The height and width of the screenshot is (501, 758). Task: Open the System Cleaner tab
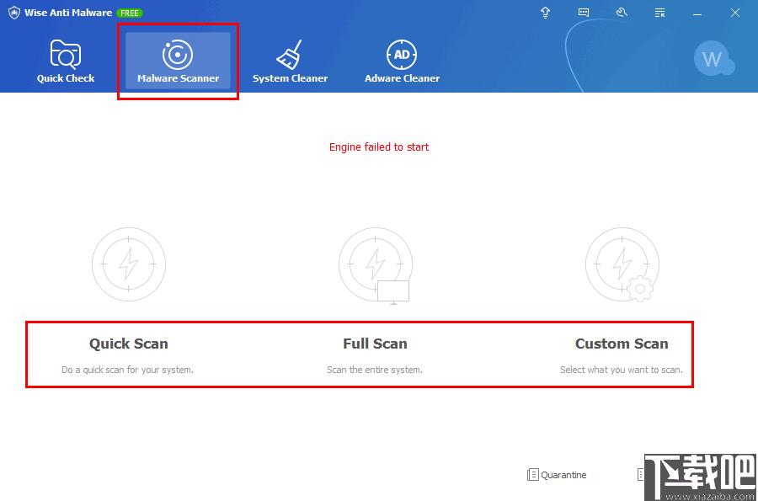[x=290, y=61]
